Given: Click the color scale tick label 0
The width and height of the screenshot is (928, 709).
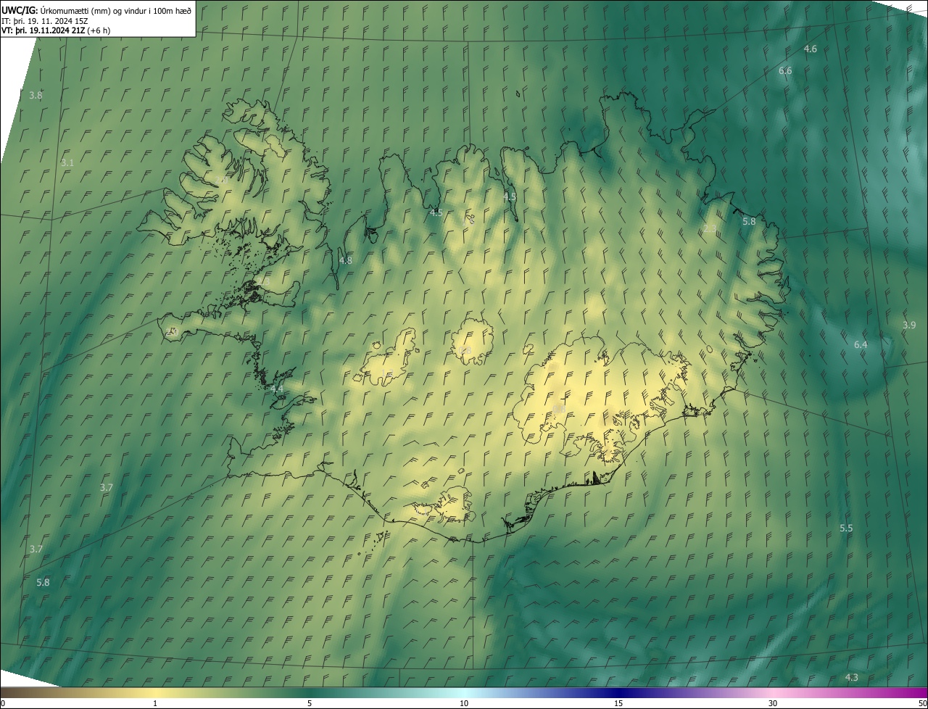Looking at the screenshot, I should tap(3, 704).
